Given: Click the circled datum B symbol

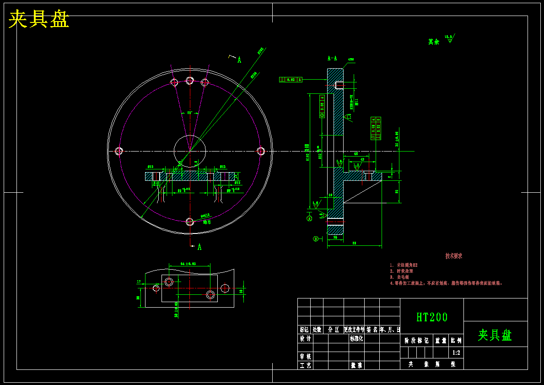Looking at the screenshot, I should click(x=316, y=239).
